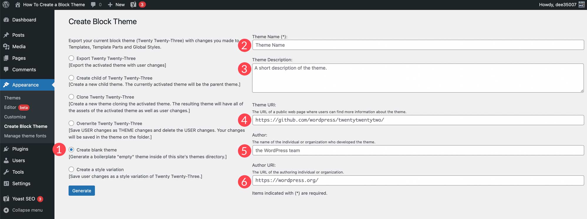Screen dimensions: 587x219
Task: Collapse the admin sidebar menu
Action: pyautogui.click(x=27, y=210)
